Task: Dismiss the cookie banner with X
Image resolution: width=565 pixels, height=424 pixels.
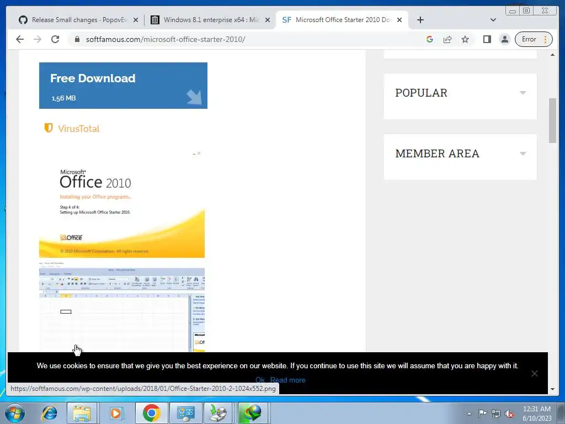Action: 534,374
